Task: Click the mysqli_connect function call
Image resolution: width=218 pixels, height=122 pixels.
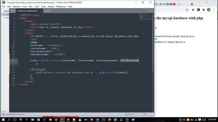Action: tap(51, 60)
